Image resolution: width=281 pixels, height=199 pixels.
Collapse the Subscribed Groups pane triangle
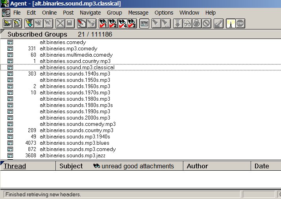[x=2, y=31]
